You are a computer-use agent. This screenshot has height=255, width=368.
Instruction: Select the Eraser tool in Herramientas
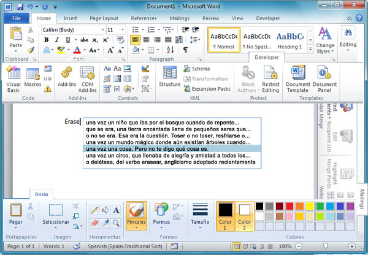pos(94,223)
